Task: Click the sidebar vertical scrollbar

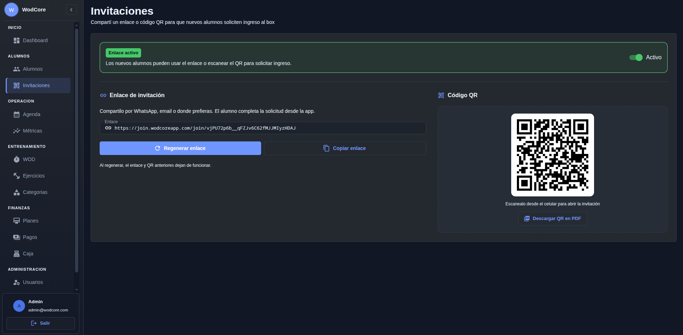Action: (x=76, y=150)
